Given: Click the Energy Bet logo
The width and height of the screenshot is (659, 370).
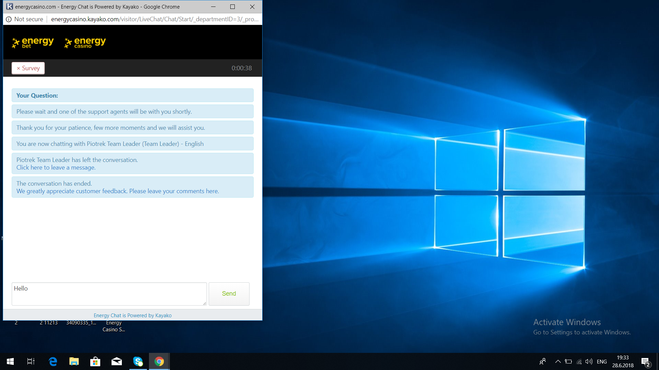Looking at the screenshot, I should click(33, 43).
